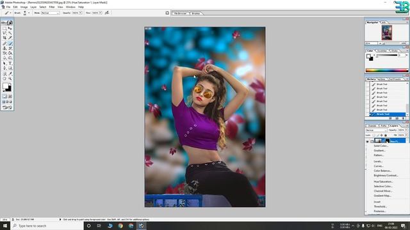Toggle lock position in Layers panel
410x230 pixels.
tap(382, 135)
